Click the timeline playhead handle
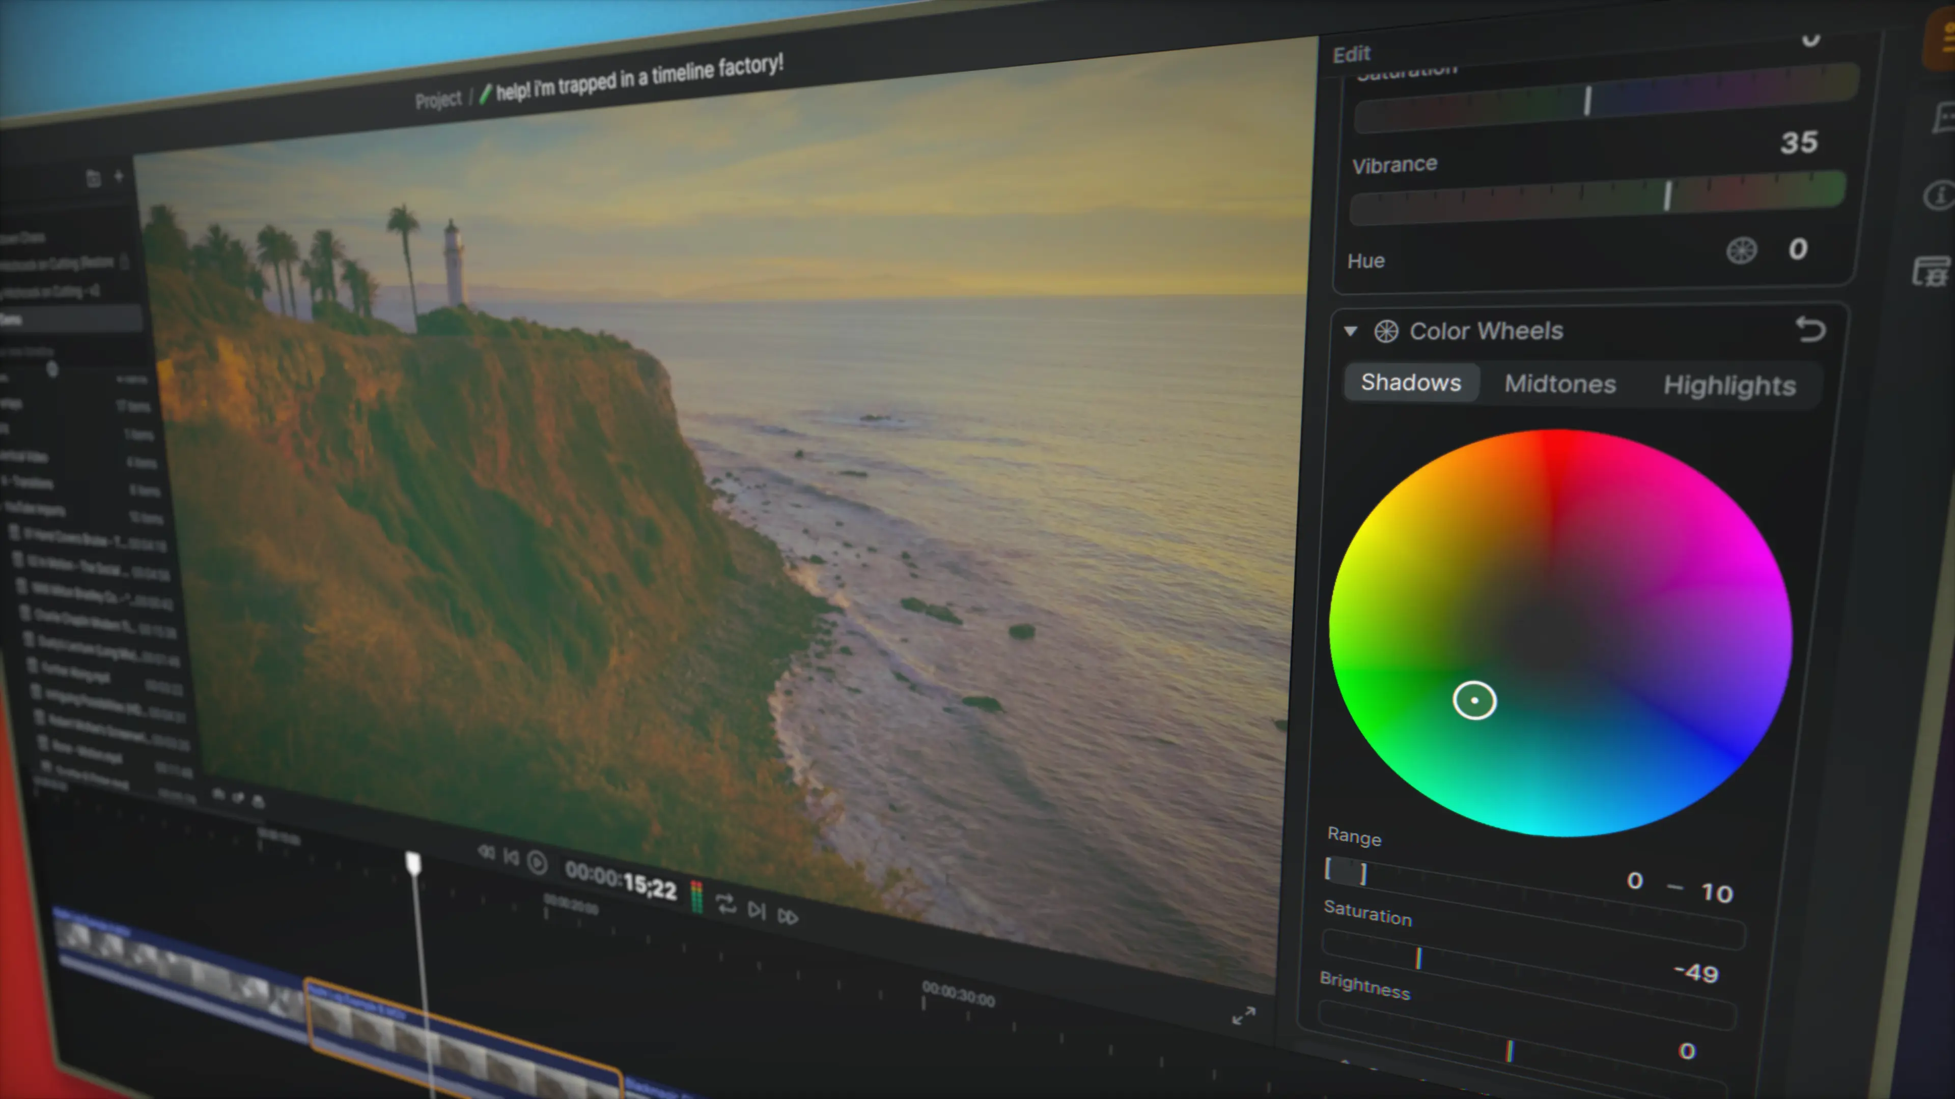Screen dimensions: 1955x1099 (x=413, y=863)
